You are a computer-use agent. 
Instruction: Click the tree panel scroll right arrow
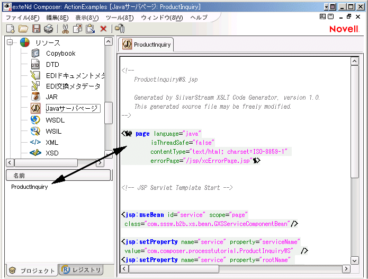point(100,163)
